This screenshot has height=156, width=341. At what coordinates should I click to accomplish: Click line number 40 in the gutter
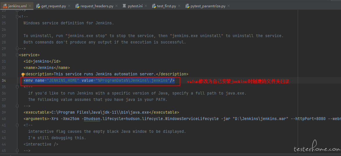4,119
